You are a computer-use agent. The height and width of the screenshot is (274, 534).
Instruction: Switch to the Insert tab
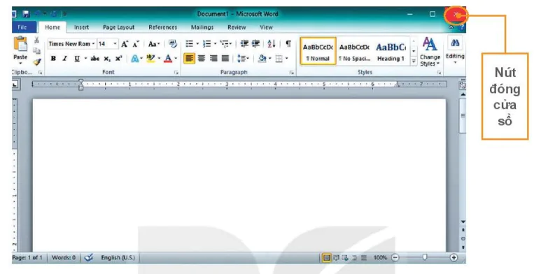[81, 27]
